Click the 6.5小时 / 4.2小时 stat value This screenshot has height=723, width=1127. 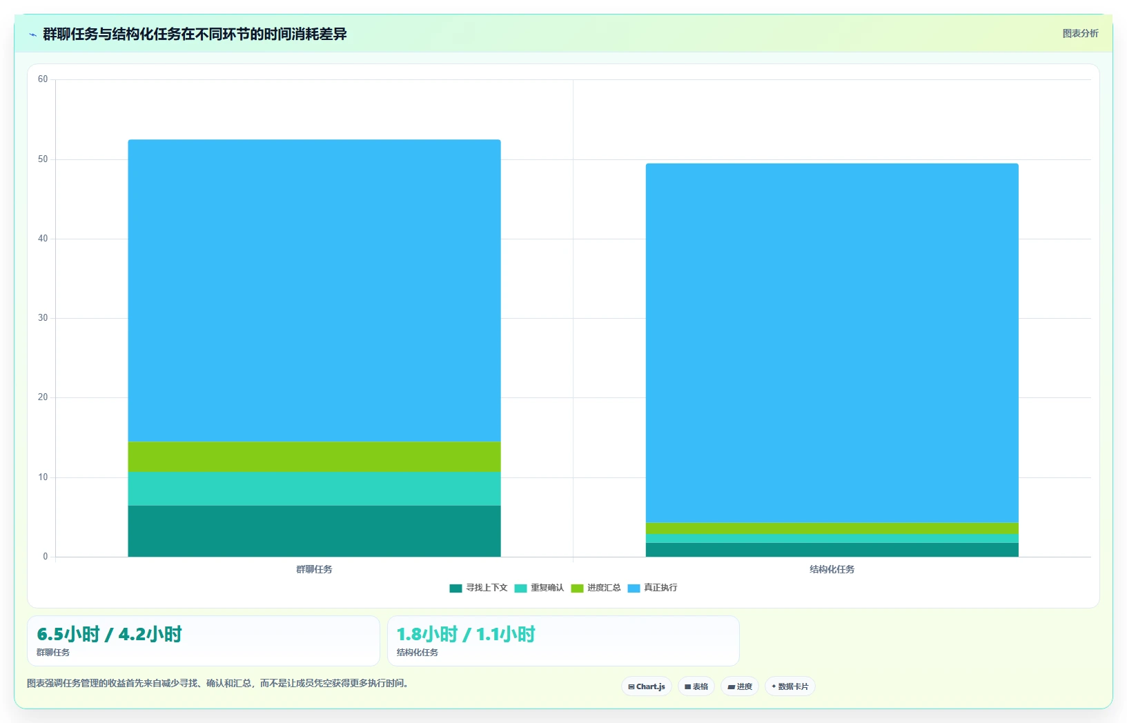(109, 634)
